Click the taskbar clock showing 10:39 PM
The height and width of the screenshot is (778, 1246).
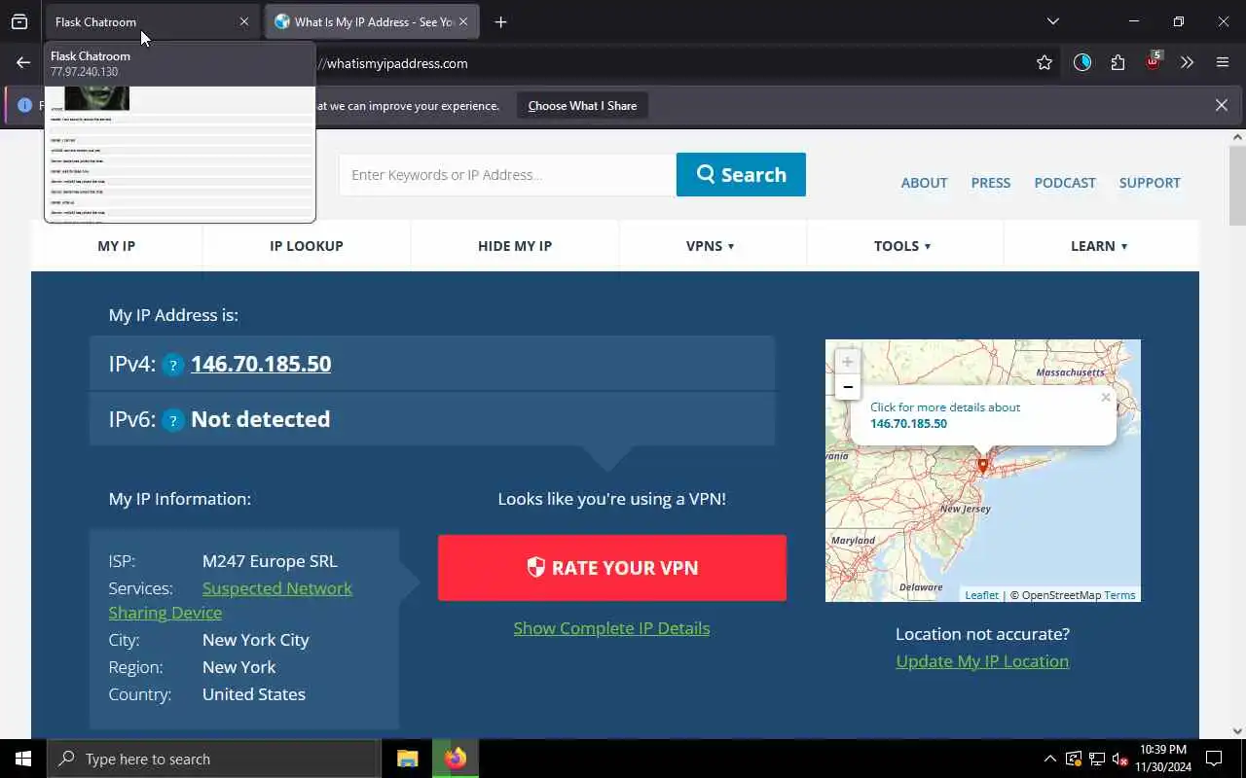coord(1163,759)
